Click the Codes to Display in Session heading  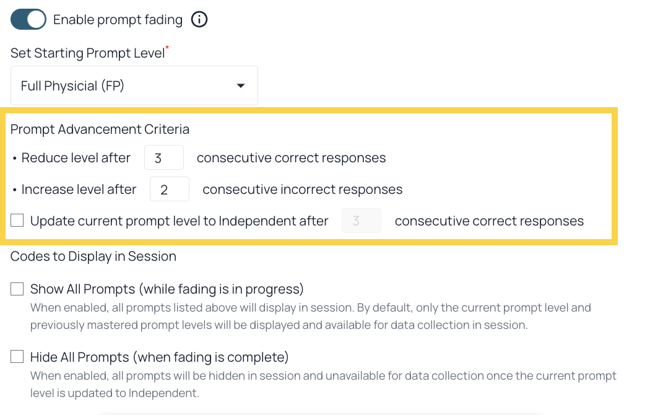pos(93,256)
